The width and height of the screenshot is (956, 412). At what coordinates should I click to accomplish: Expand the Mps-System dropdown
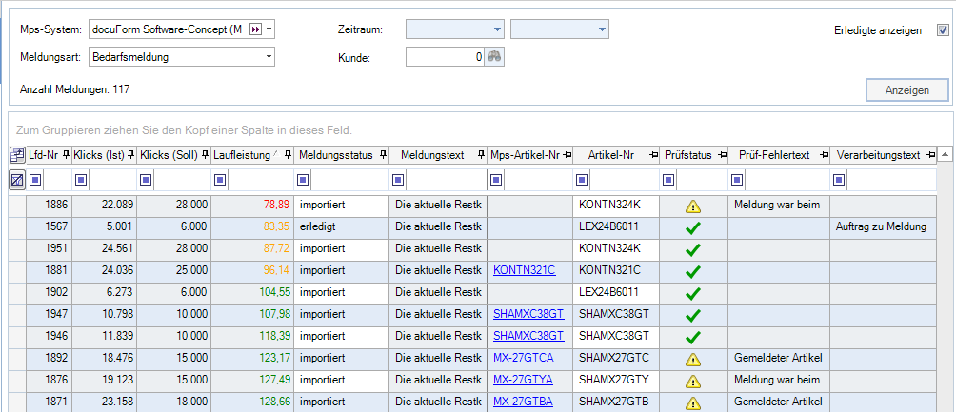click(x=269, y=29)
